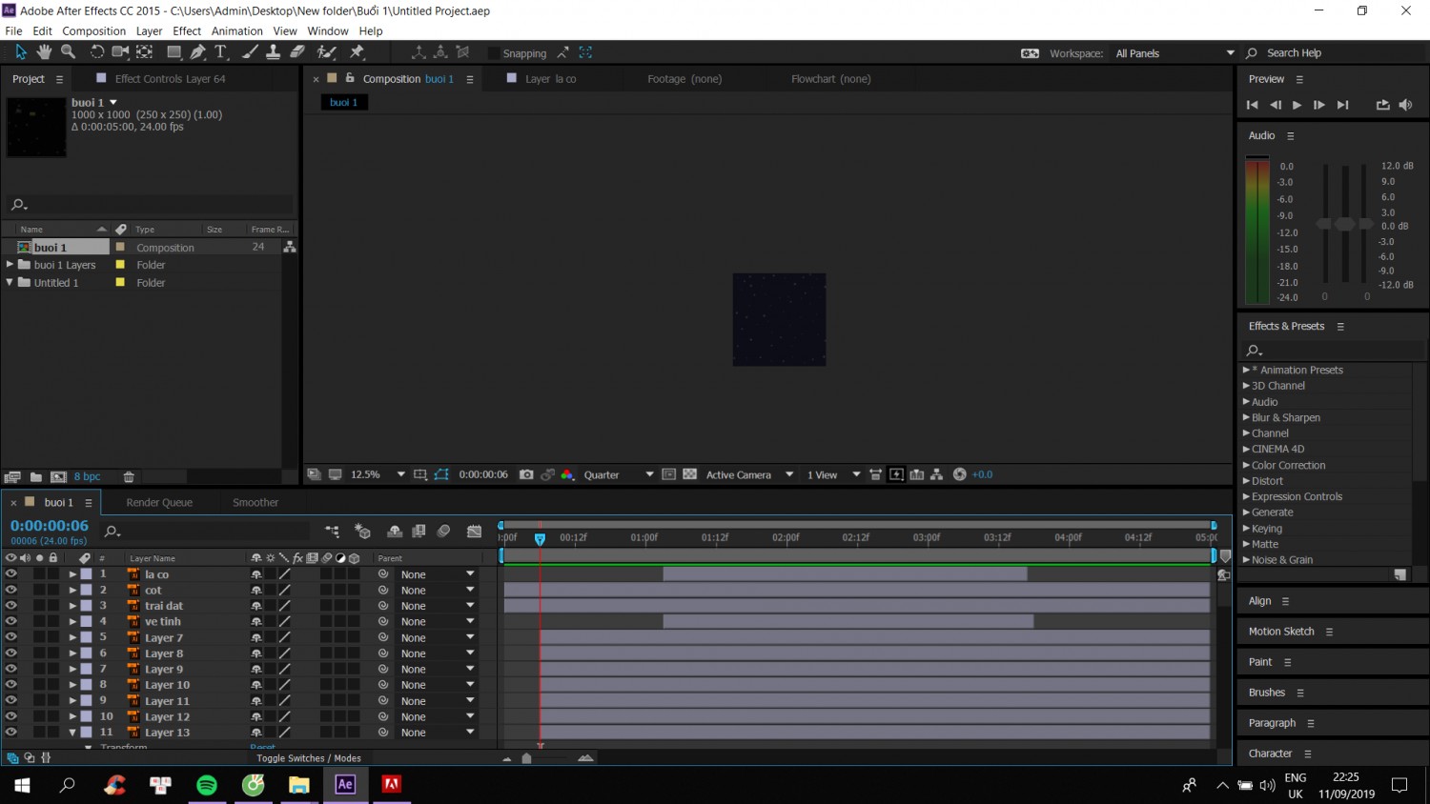Open the Active Camera view dropdown
This screenshot has width=1430, height=804.
click(x=749, y=474)
